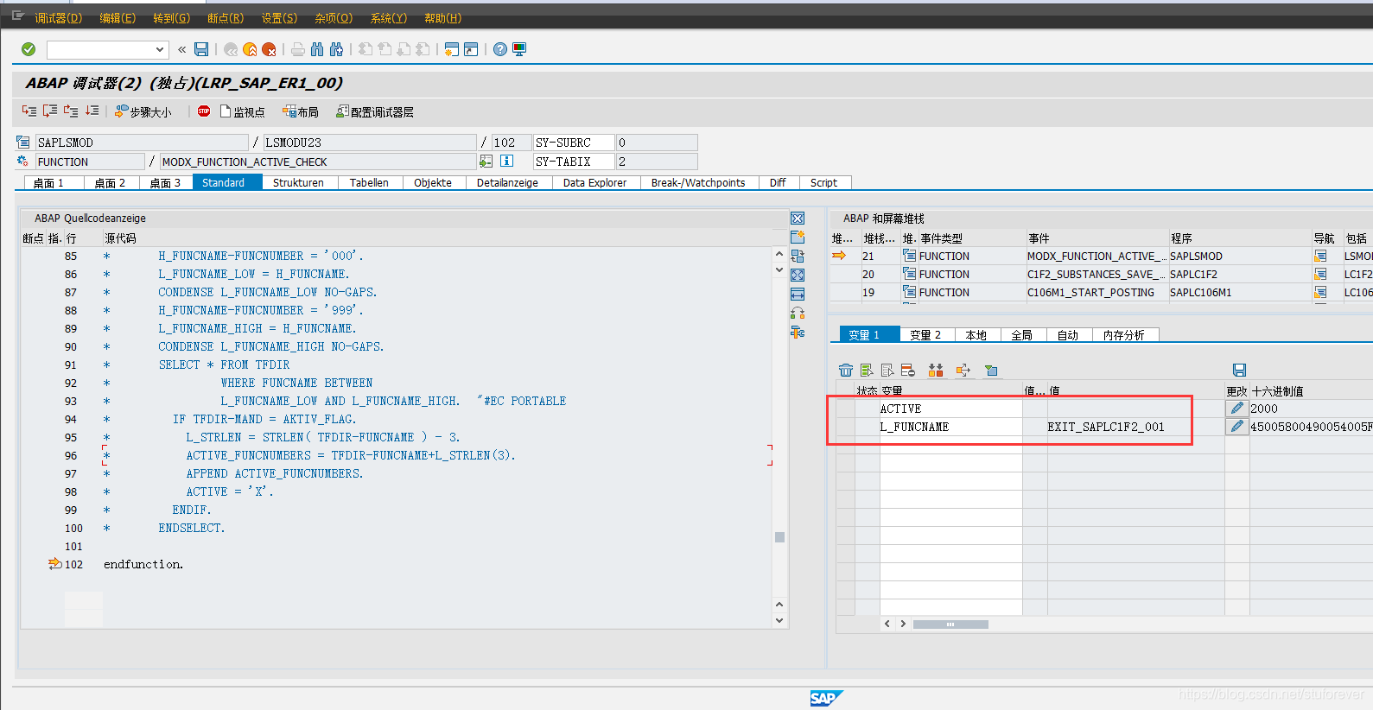Click the 布局 button
1373x710 pixels.
coord(301,112)
